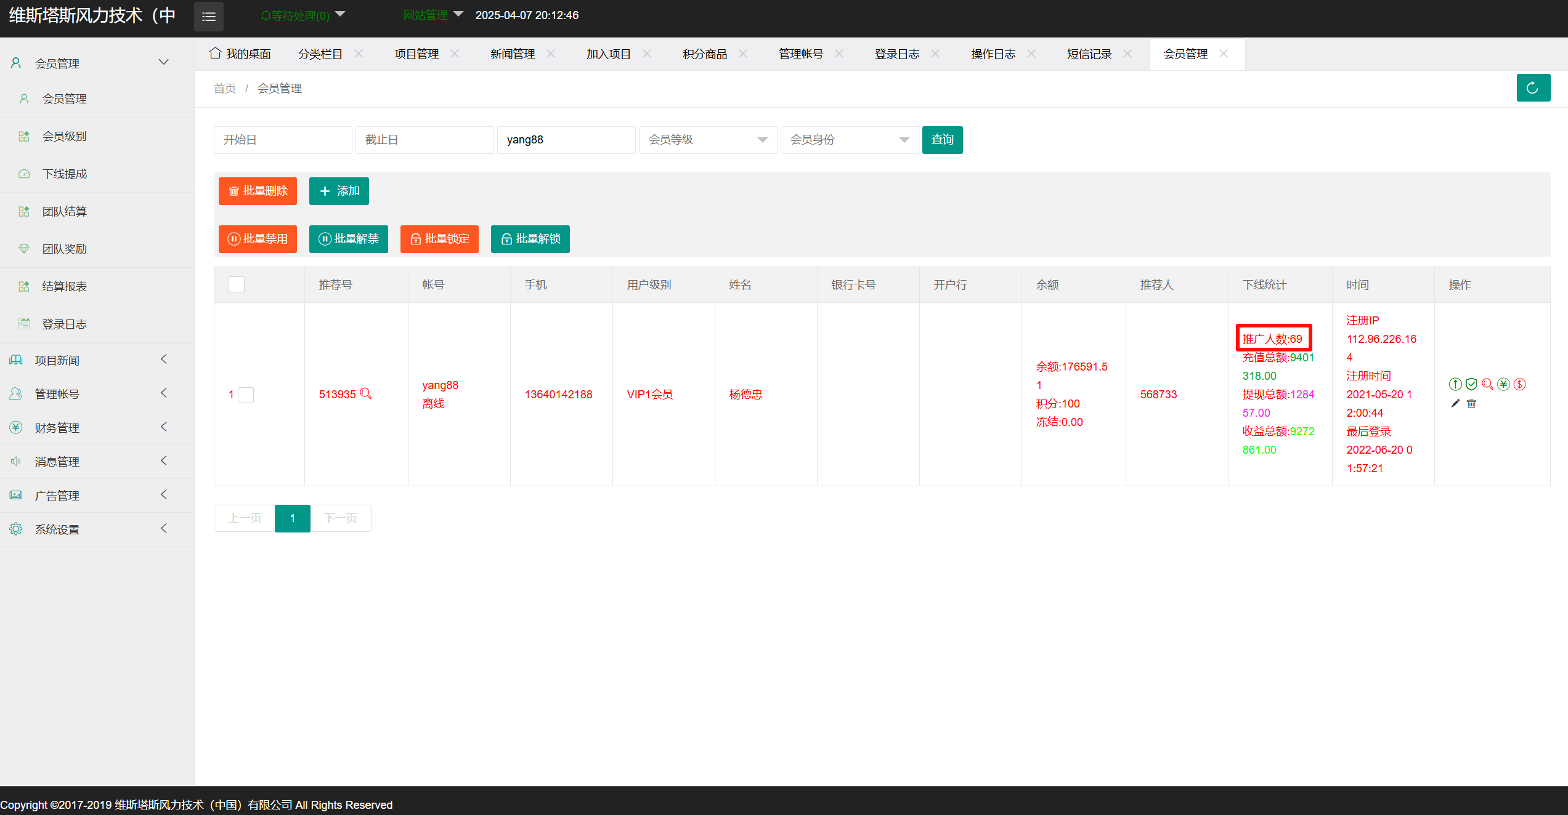Viewport: 1568px width, 815px height.
Task: Open 会员管理 sub-item in the sidebar
Action: tap(97, 98)
